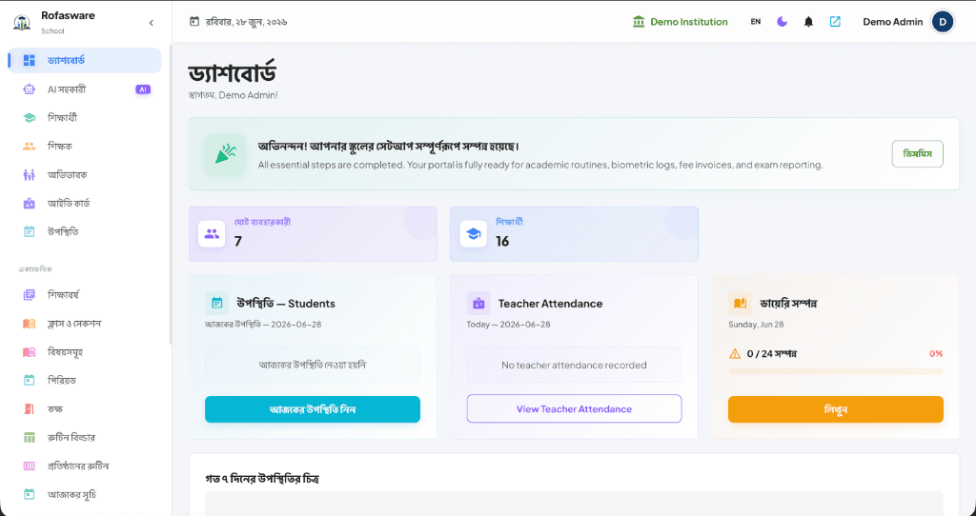The width and height of the screenshot is (976, 516).
Task: Dismiss the setup banner with ডিসমিস
Action: 917,153
